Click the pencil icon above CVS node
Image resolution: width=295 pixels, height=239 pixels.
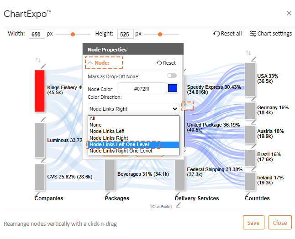tap(43, 160)
